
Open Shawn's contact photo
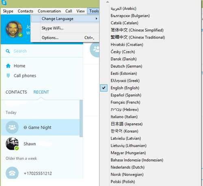tap(12, 144)
